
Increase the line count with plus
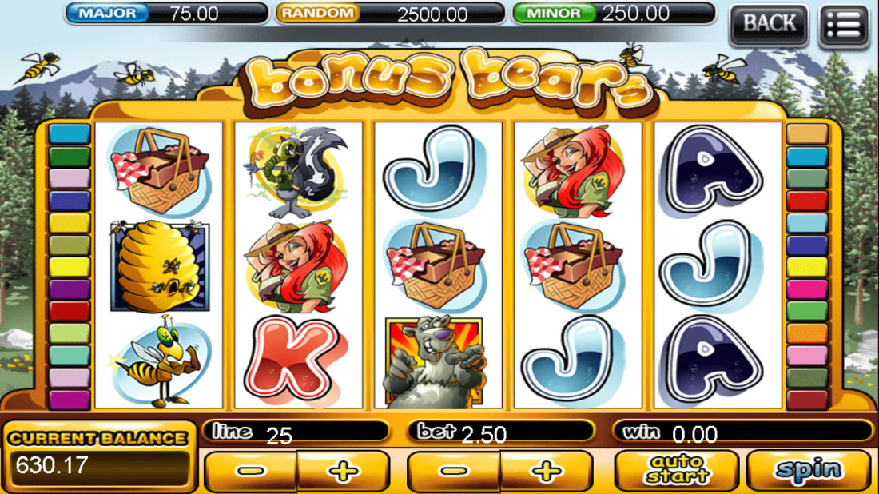pos(343,472)
